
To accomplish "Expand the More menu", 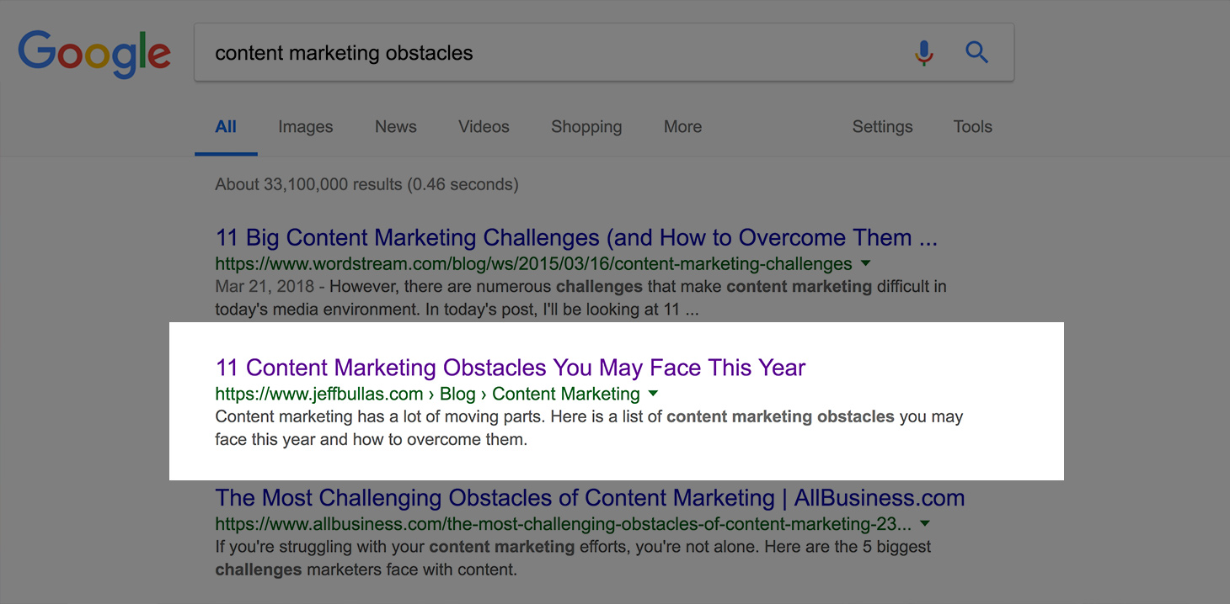I will [x=682, y=127].
